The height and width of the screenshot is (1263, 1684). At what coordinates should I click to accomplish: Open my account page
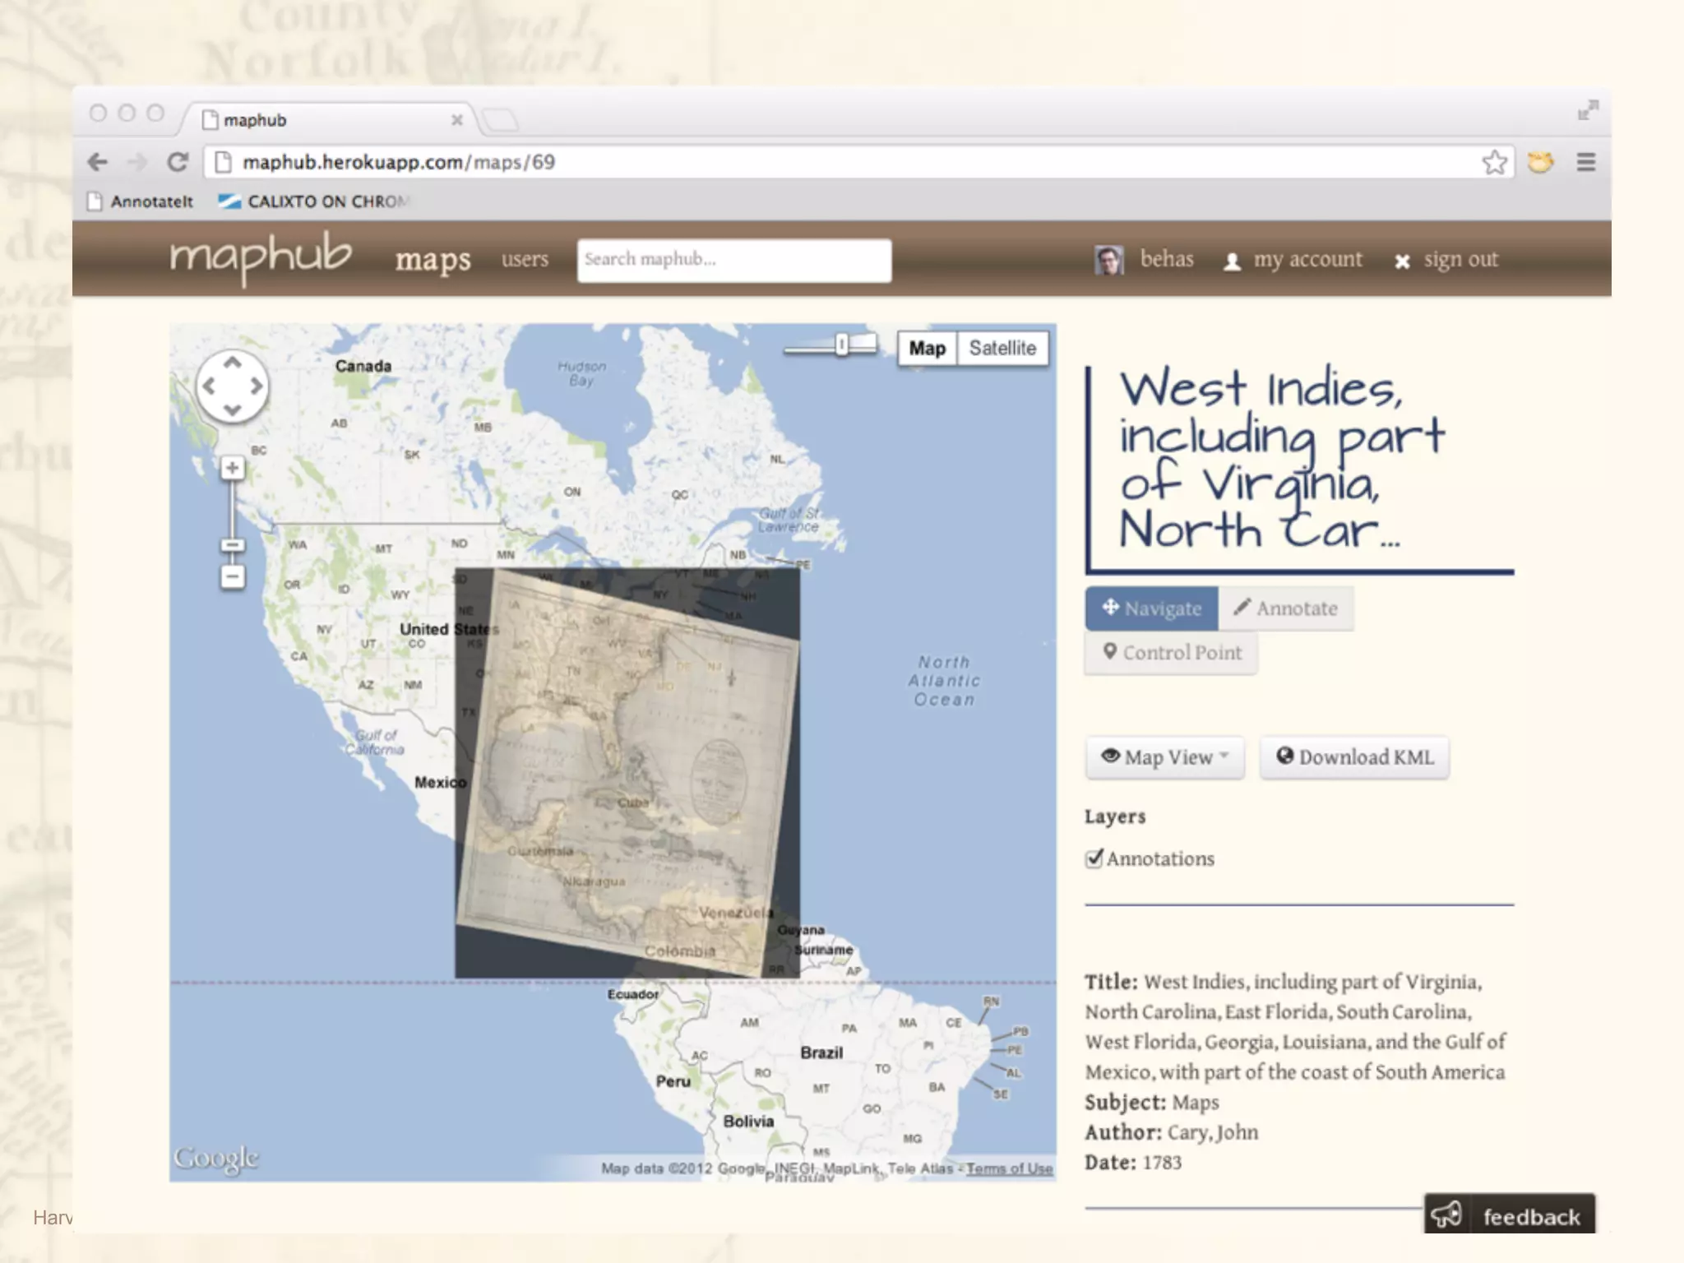1293,260
